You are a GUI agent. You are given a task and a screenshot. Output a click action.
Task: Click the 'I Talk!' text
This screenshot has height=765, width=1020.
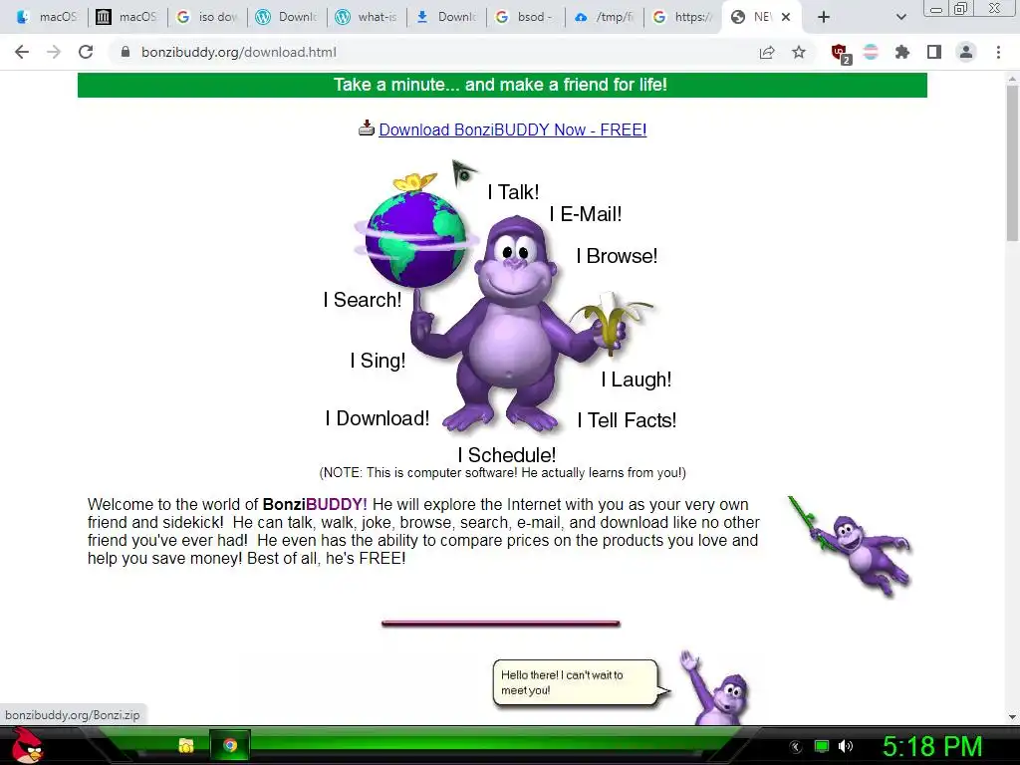(513, 192)
